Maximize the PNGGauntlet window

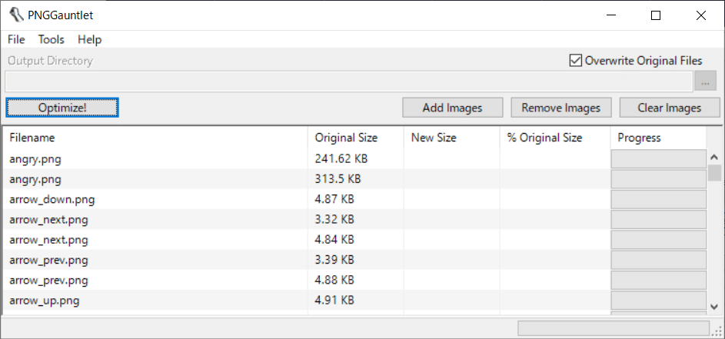click(655, 15)
